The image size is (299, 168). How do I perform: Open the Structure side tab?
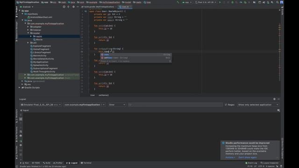(17, 116)
